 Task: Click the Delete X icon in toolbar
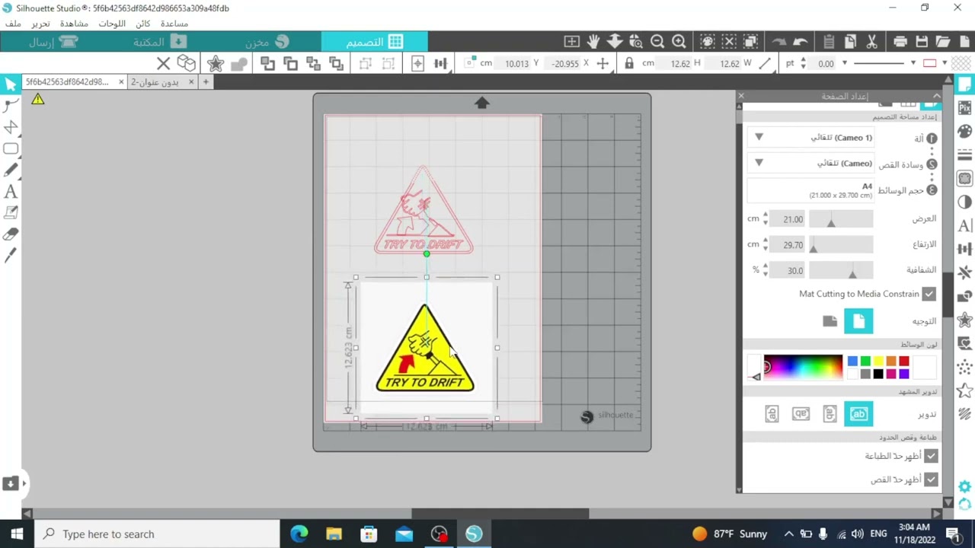[x=163, y=63]
